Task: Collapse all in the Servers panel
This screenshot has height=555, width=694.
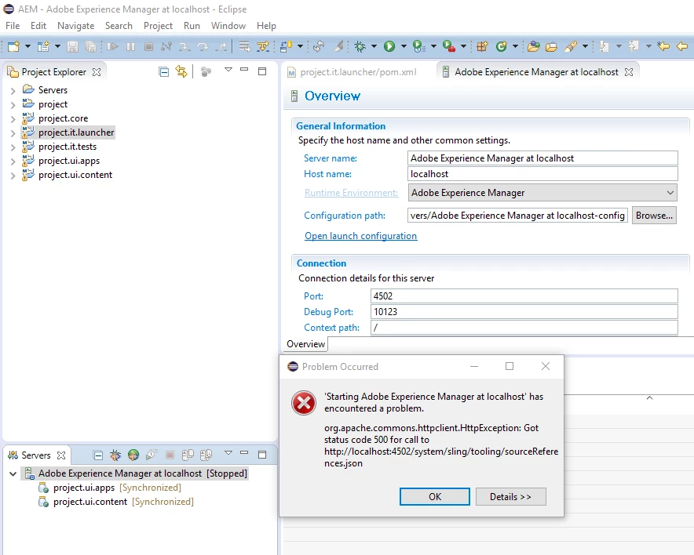Action: (98, 455)
